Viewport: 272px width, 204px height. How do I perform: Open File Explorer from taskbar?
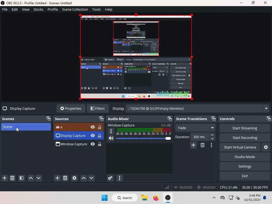(x=144, y=198)
